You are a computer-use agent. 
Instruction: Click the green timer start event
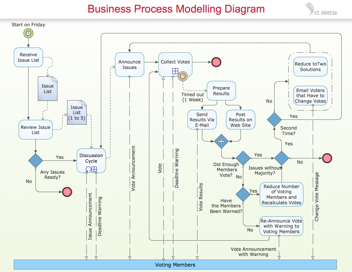point(28,33)
